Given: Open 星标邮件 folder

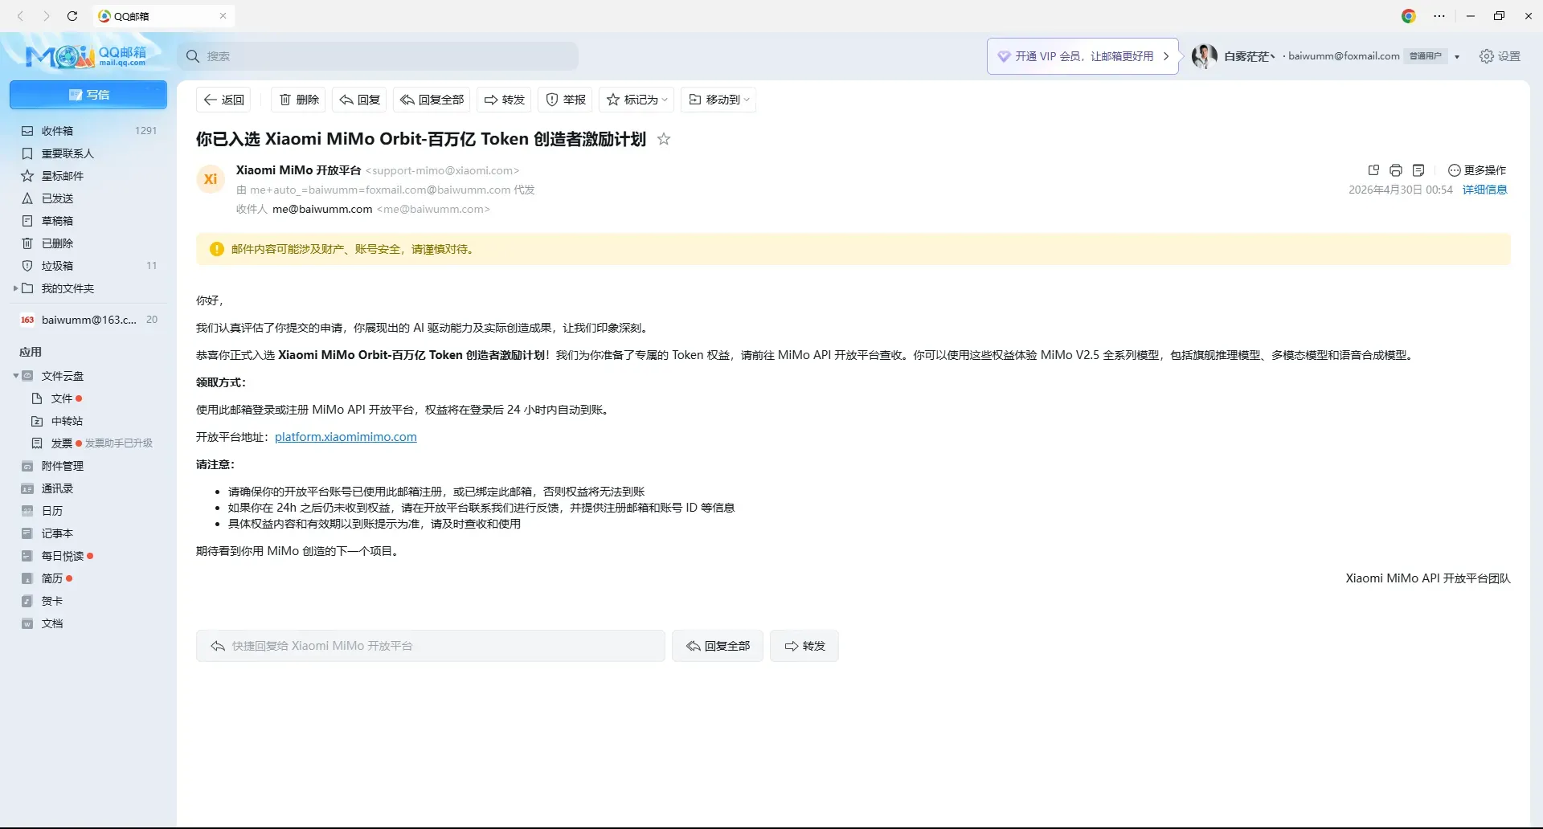Looking at the screenshot, I should click(x=88, y=176).
